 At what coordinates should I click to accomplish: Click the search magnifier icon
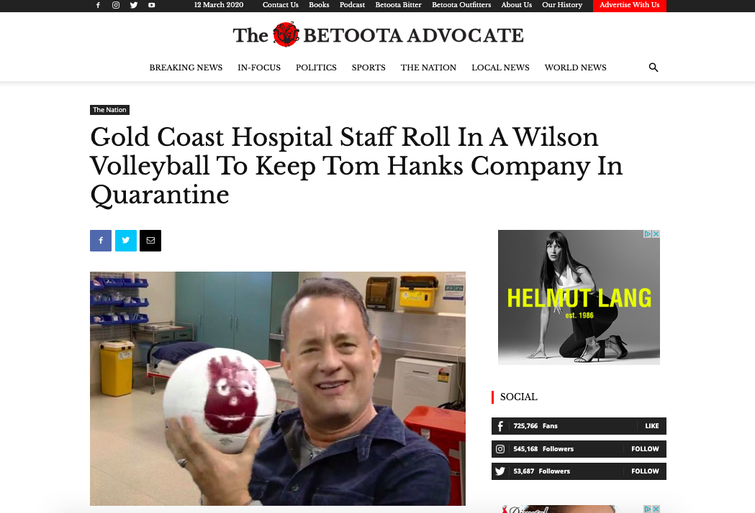pyautogui.click(x=654, y=68)
